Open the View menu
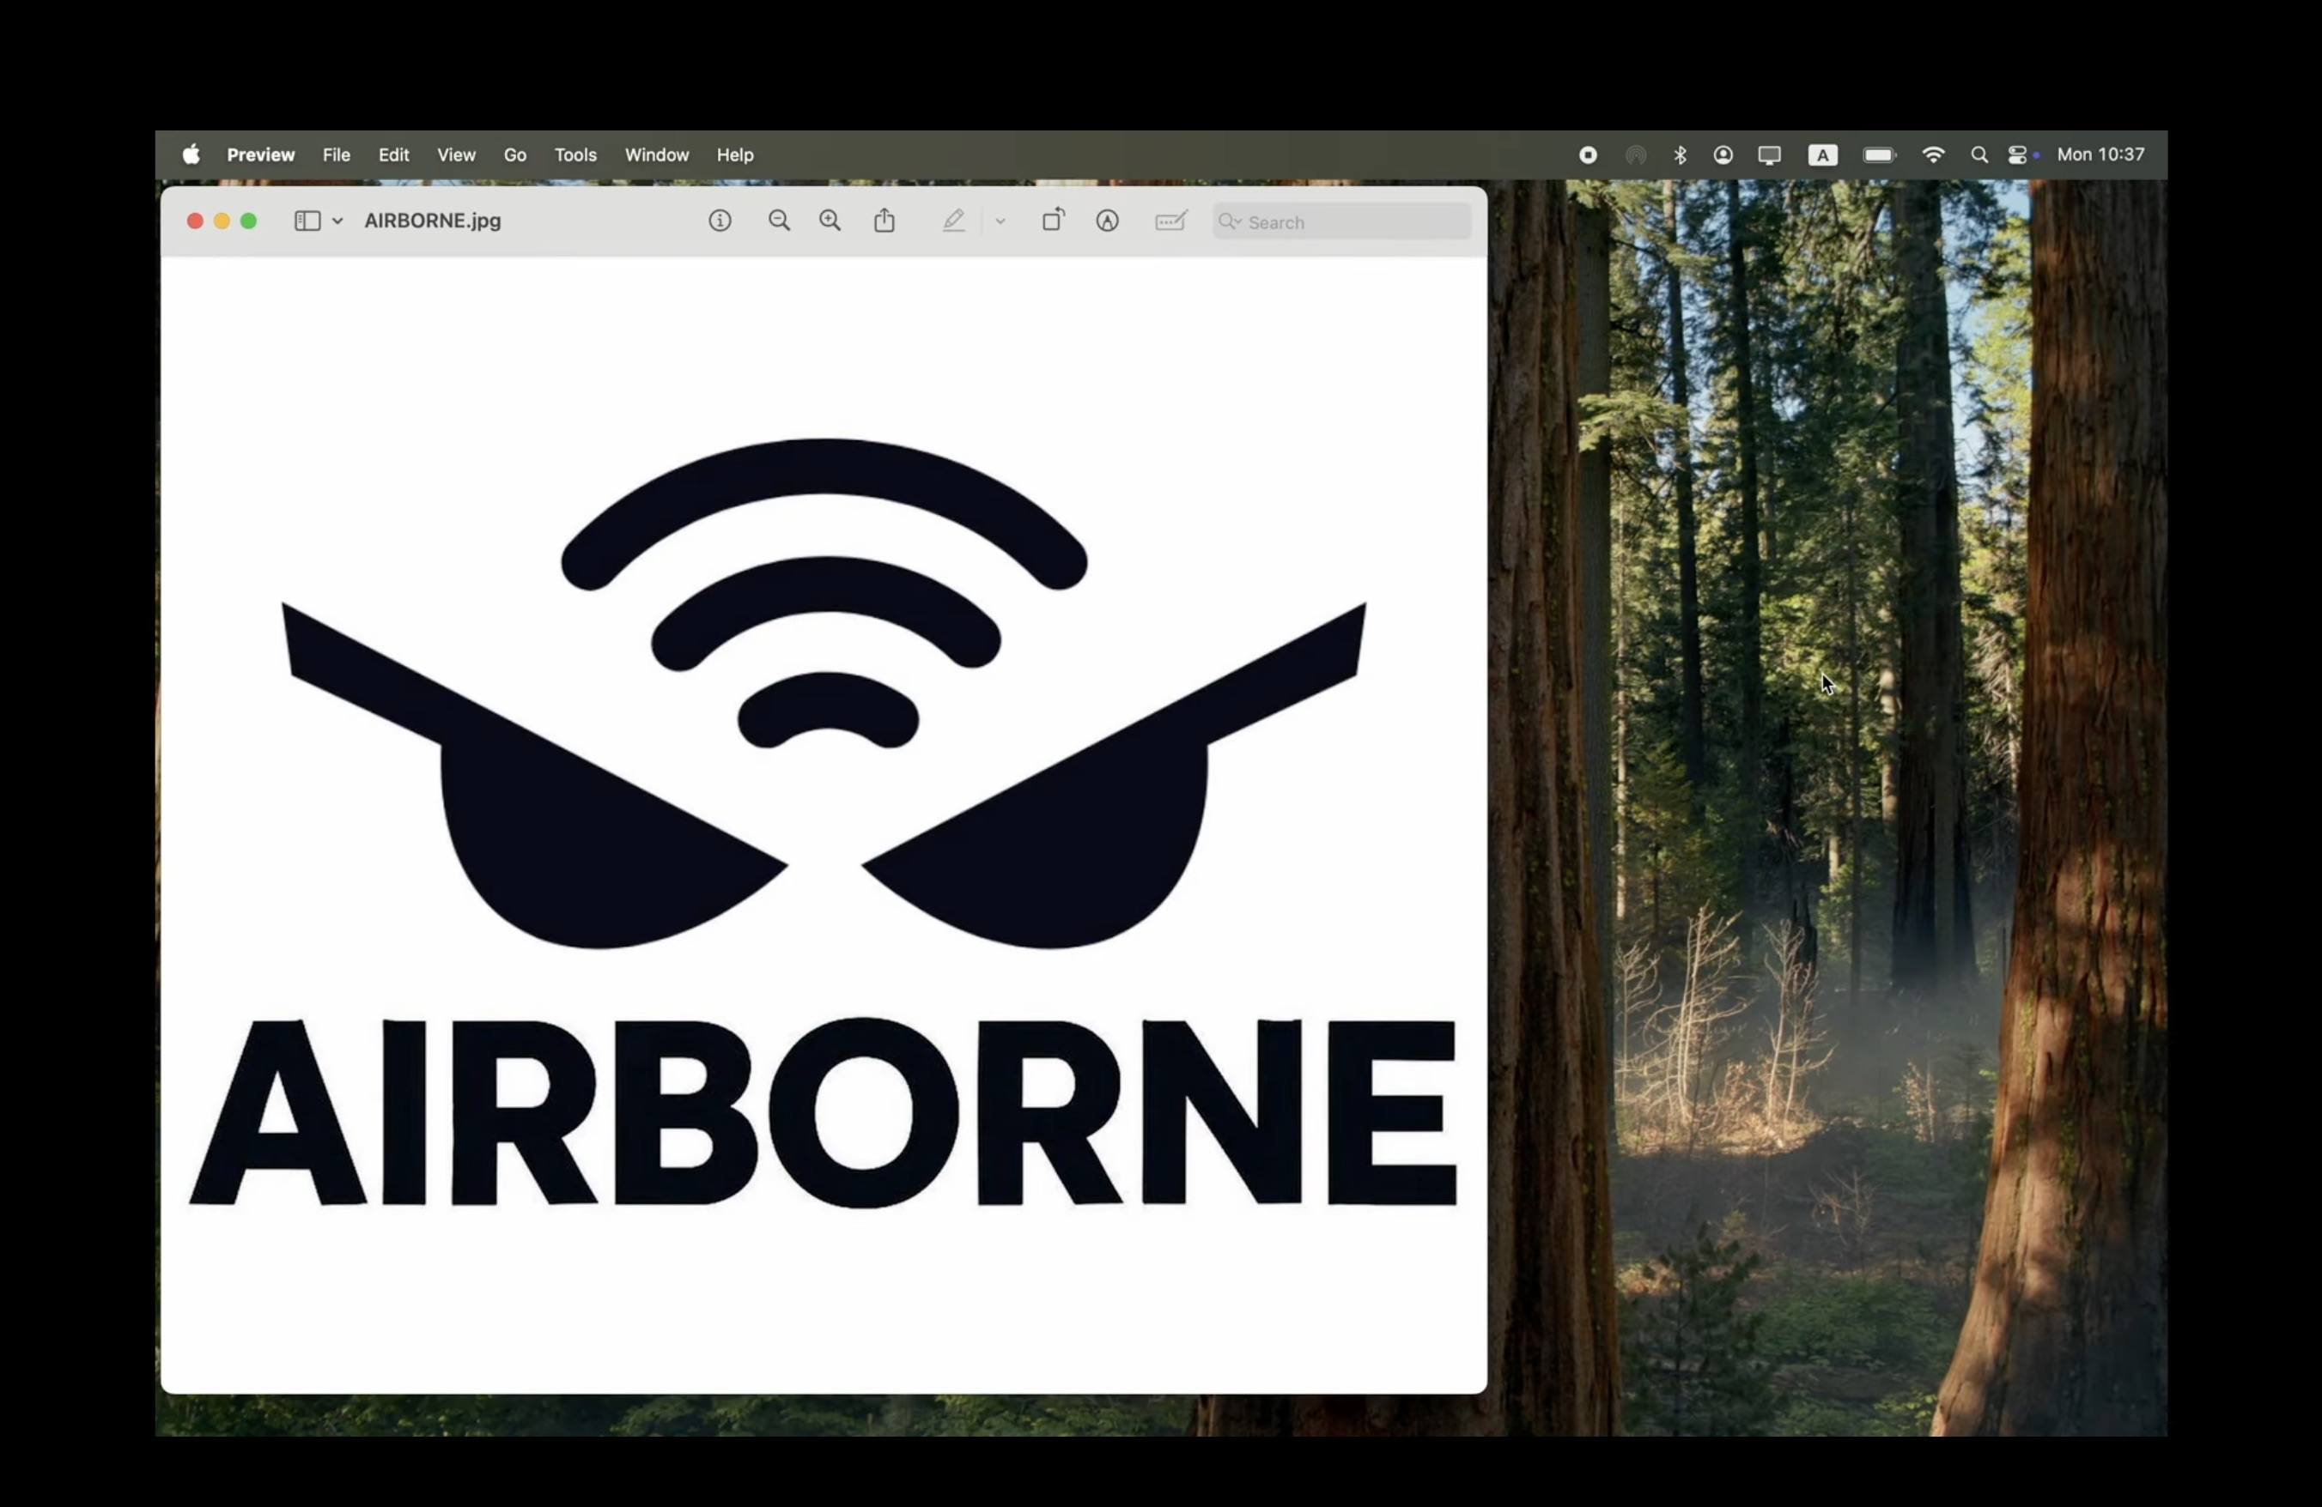Viewport: 2322px width, 1507px height. coord(456,154)
